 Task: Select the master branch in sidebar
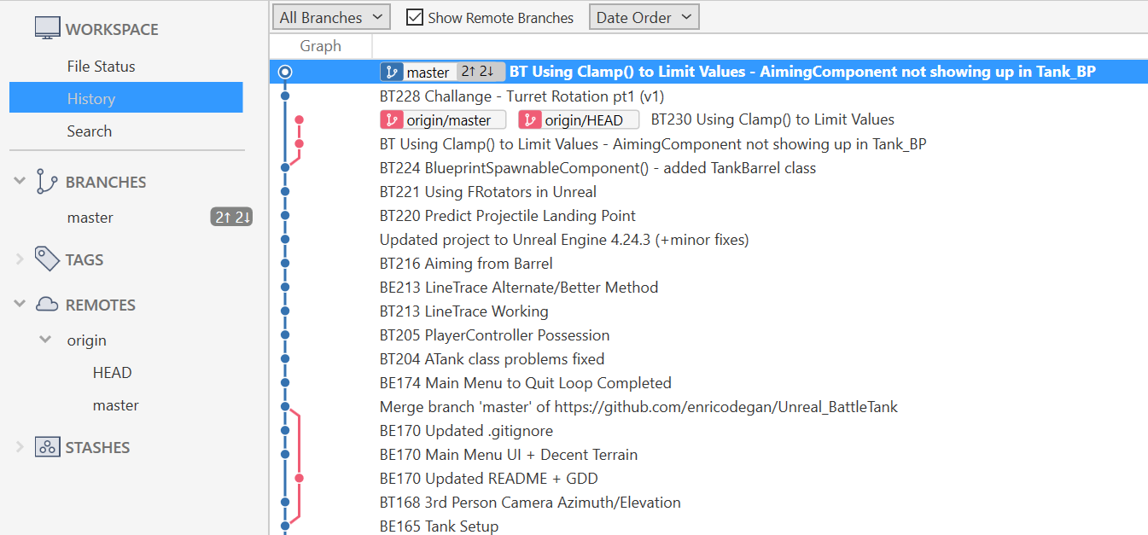pyautogui.click(x=90, y=218)
